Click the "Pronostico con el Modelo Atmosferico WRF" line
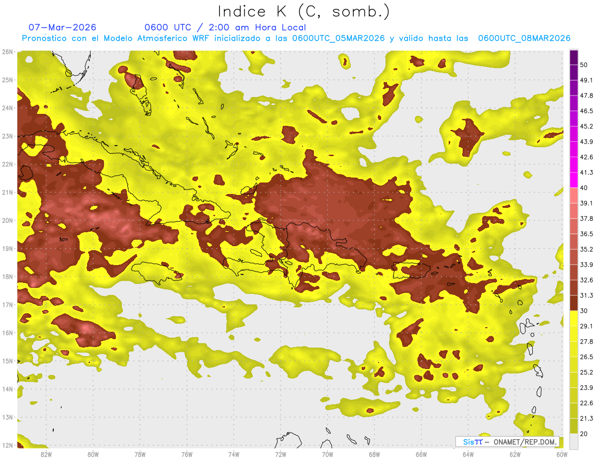The width and height of the screenshot is (597, 461). pyautogui.click(x=296, y=38)
